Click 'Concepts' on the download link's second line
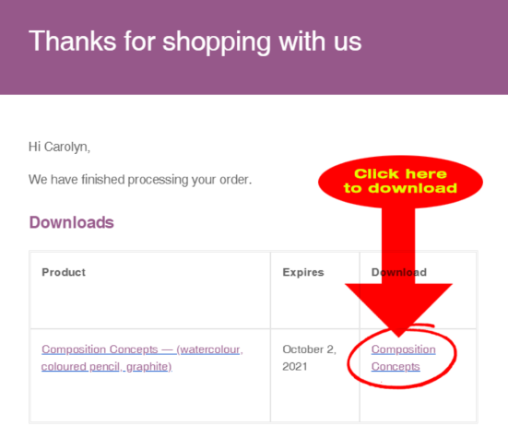This screenshot has height=438, width=508. [396, 367]
